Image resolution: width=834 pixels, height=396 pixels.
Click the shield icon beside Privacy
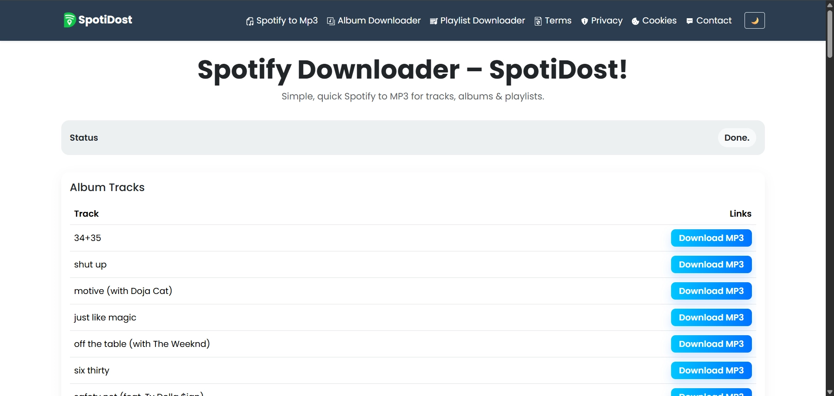click(x=585, y=21)
